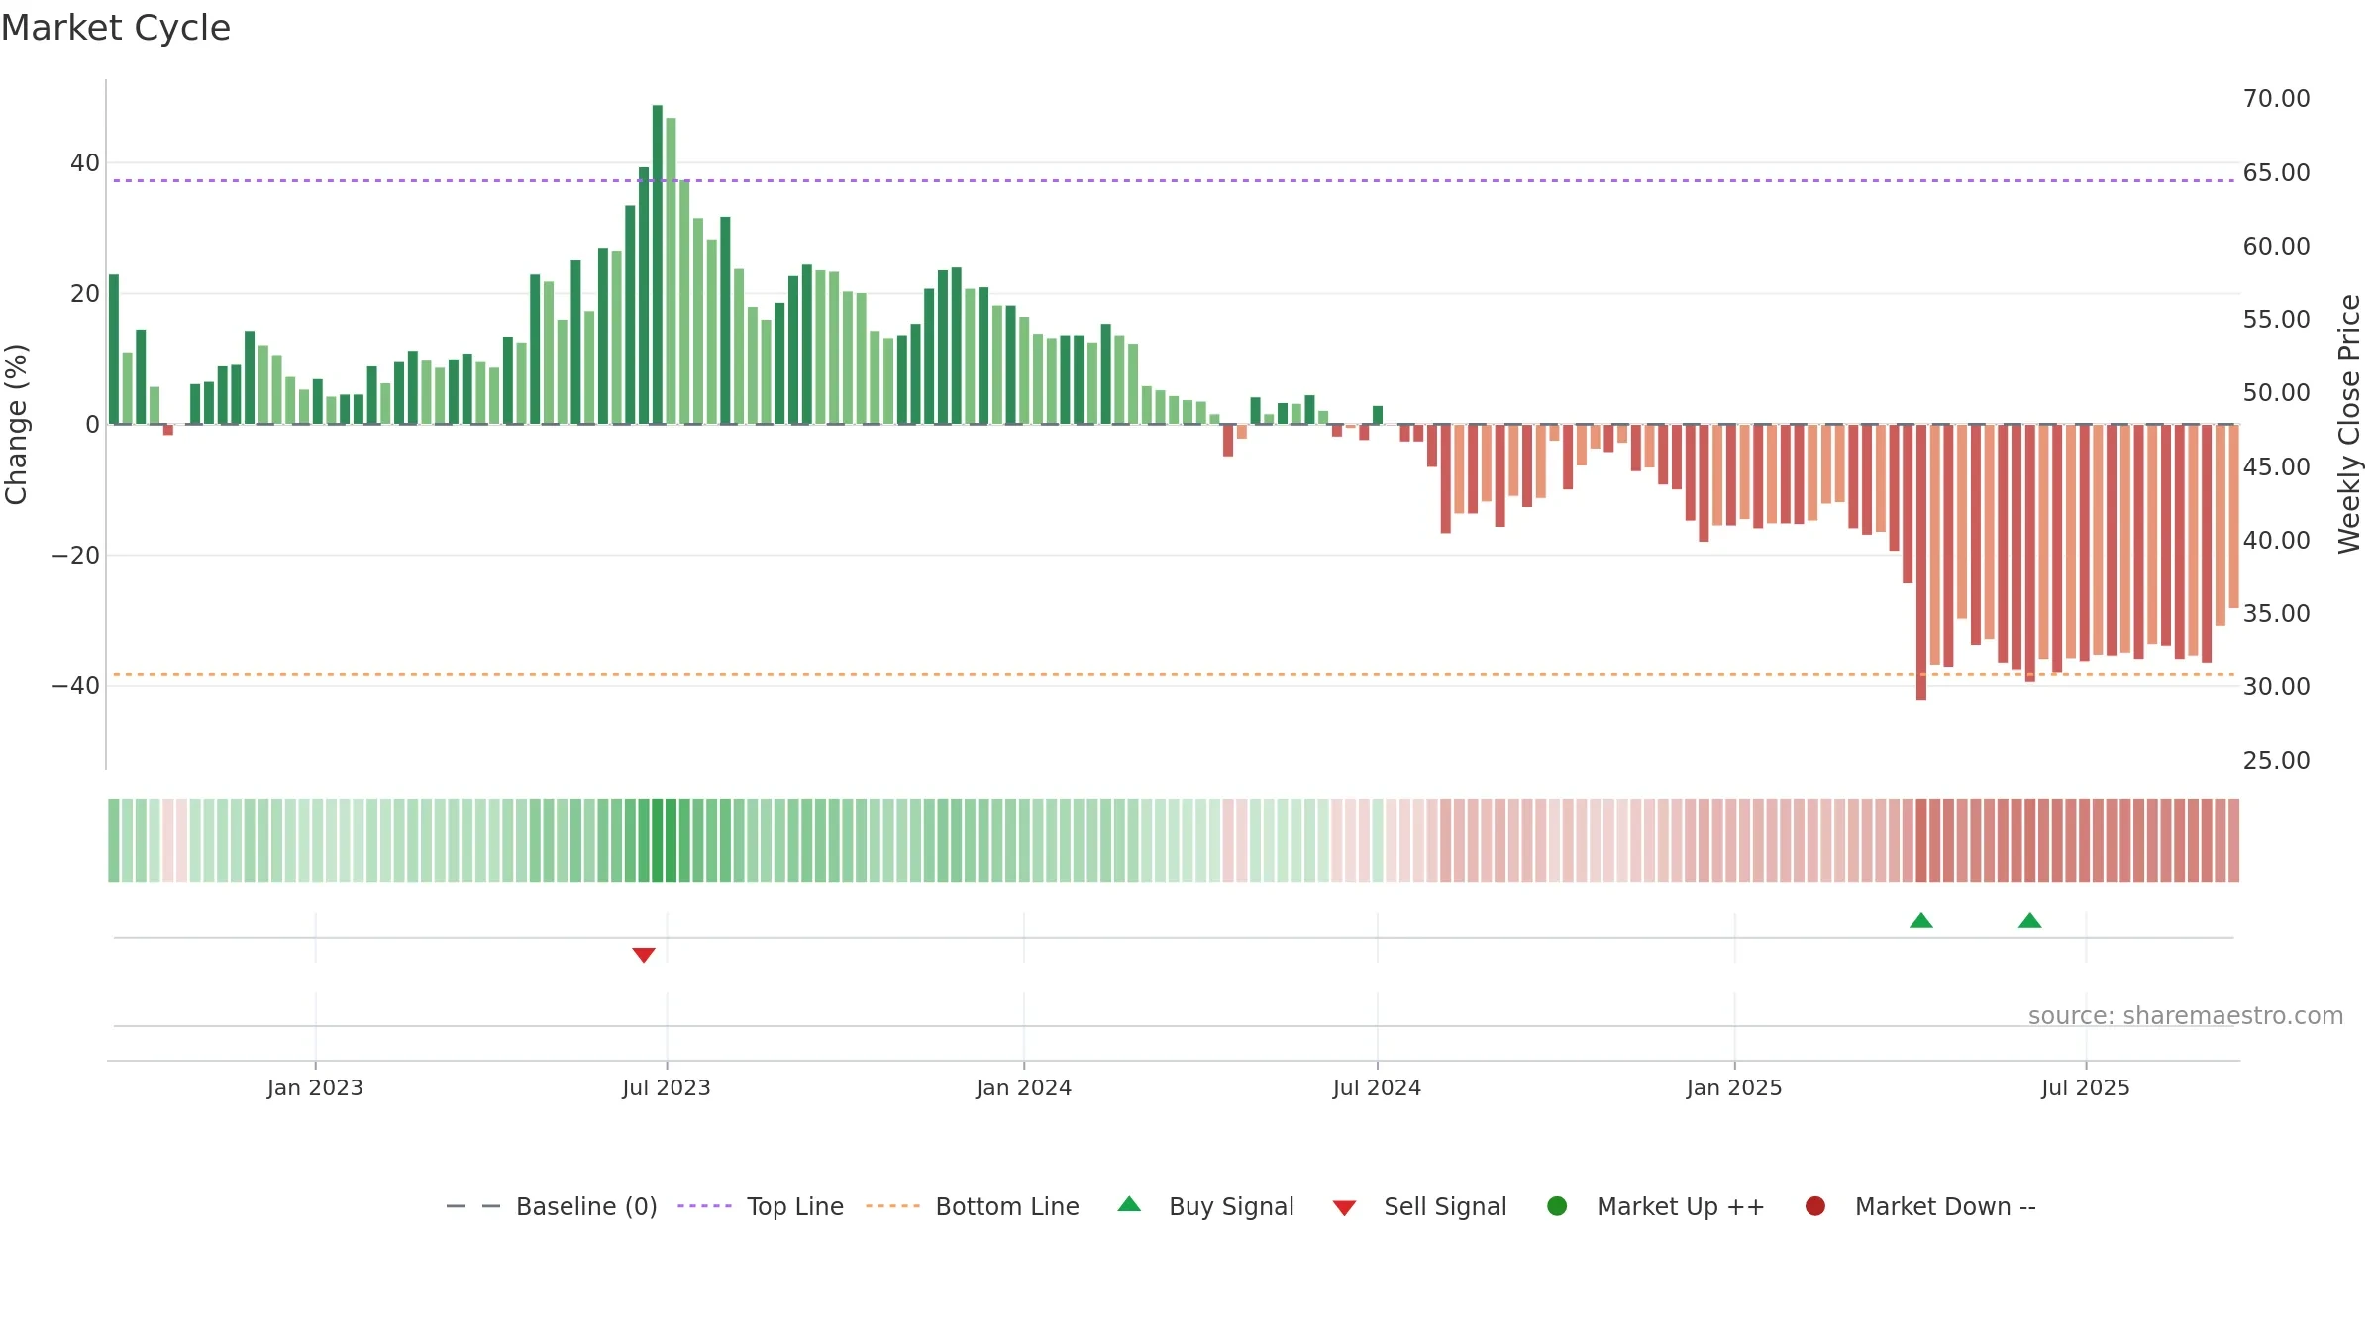Click the dark red Market Down circle icon
2377x1337 pixels.
click(x=1815, y=1206)
